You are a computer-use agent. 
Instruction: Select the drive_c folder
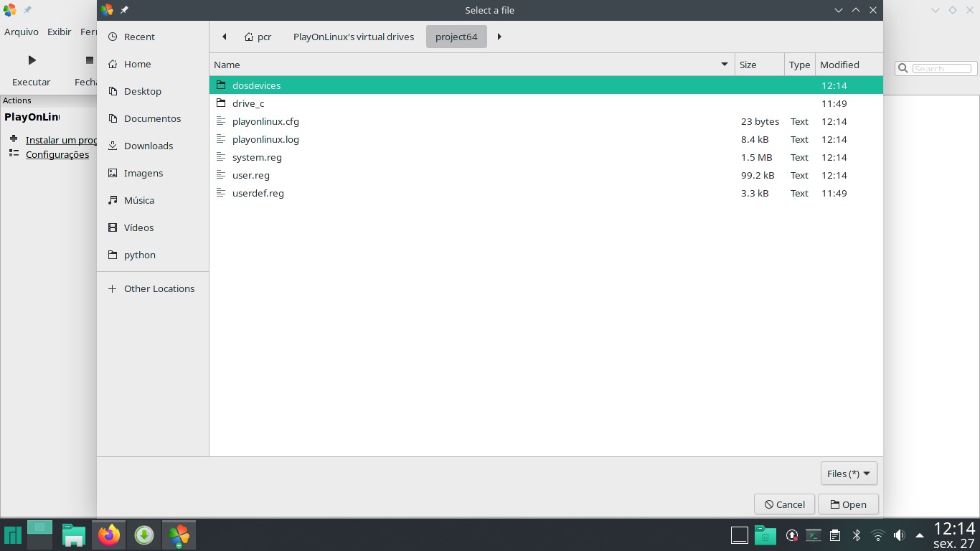546,103
